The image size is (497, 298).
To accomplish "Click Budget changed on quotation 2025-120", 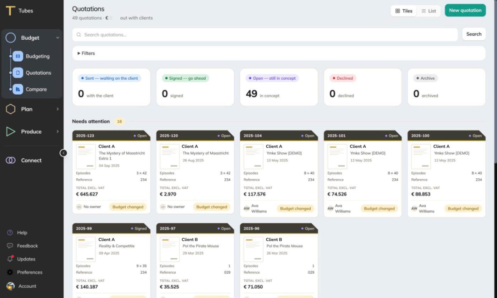I will [212, 207].
